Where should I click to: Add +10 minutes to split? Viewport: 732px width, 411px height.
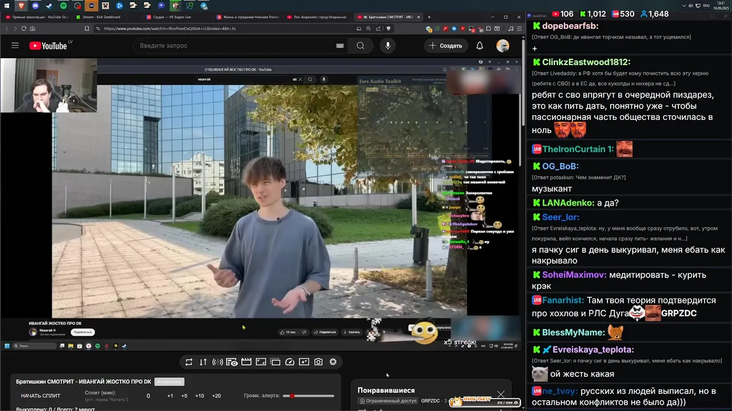coord(200,396)
